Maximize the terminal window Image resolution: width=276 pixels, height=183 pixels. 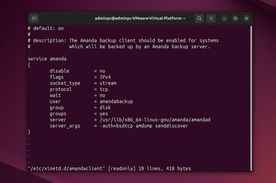[235, 18]
